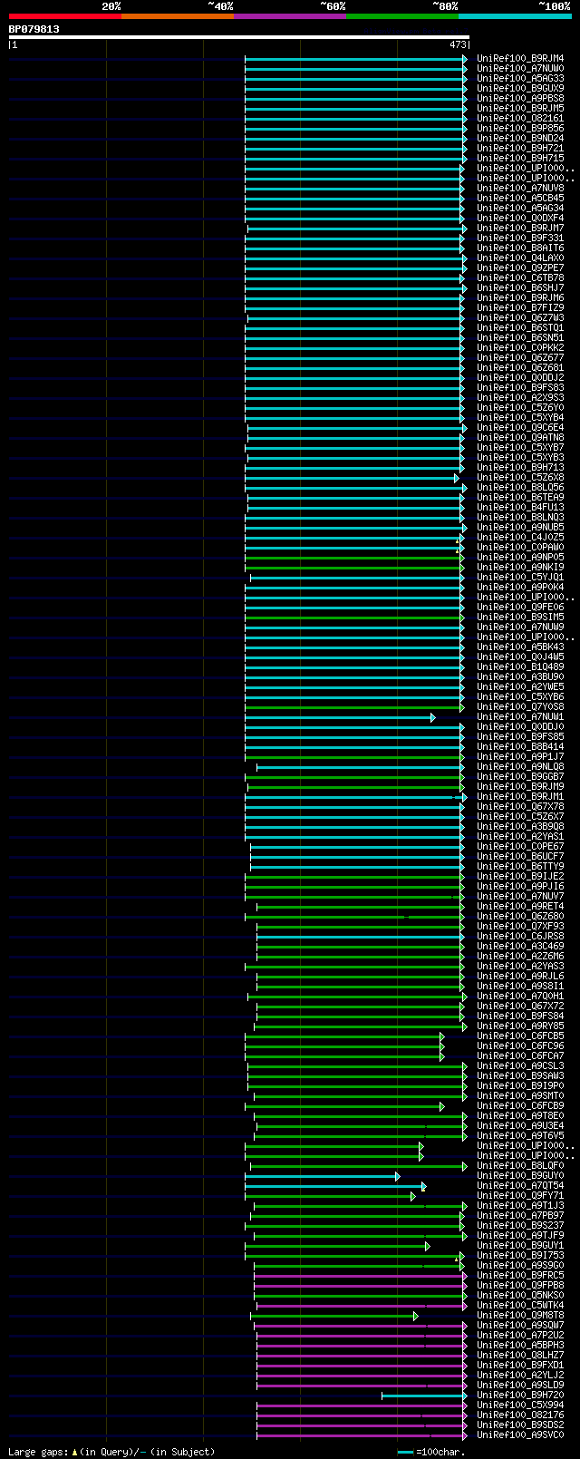This screenshot has height=1459, width=580.
Task: Click the label UniRef100_C5Z6X8
Action: (520, 478)
